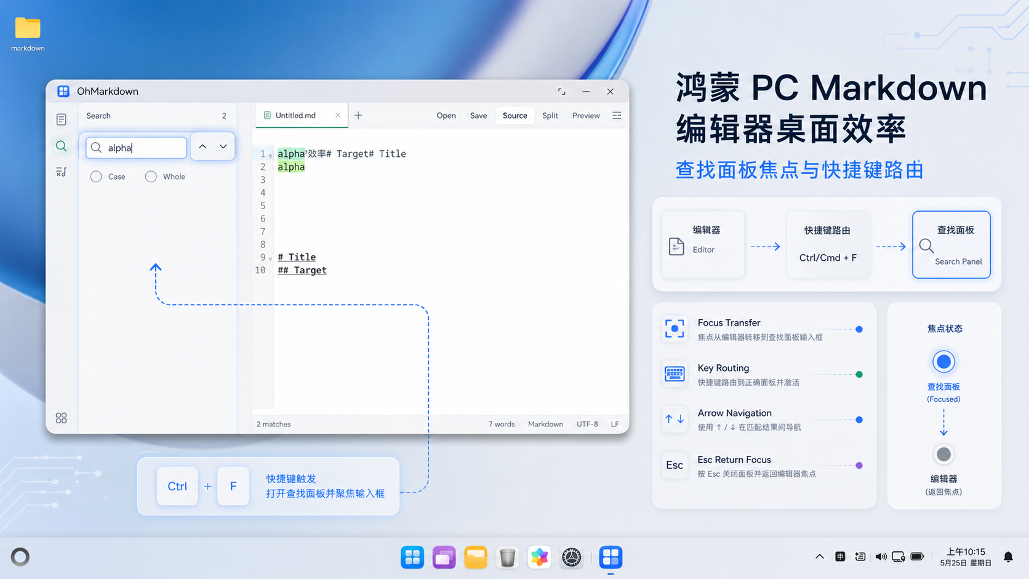Click the Open button

click(446, 115)
